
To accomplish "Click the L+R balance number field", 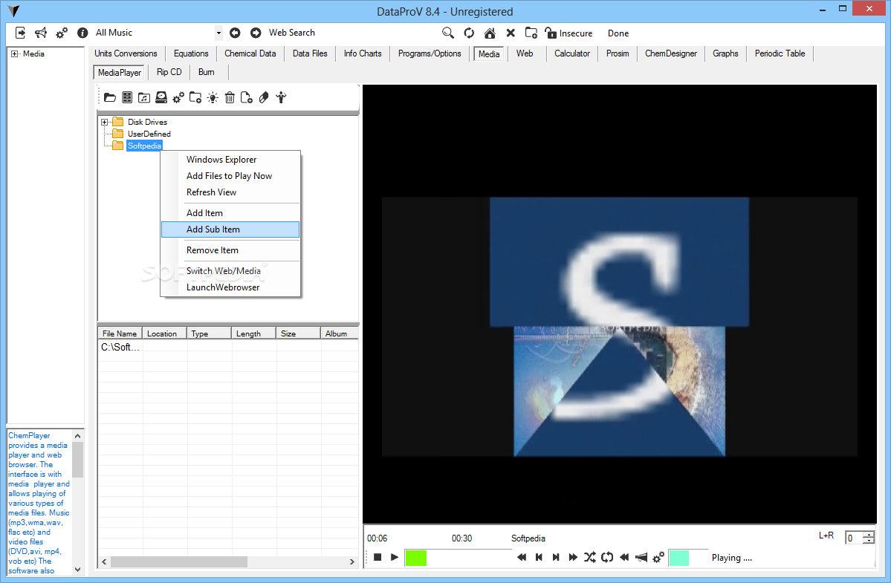I will click(854, 538).
